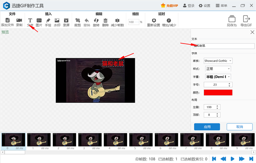Click the 删除 delete frame icon
This screenshot has height=163, width=256.
click(105, 20)
